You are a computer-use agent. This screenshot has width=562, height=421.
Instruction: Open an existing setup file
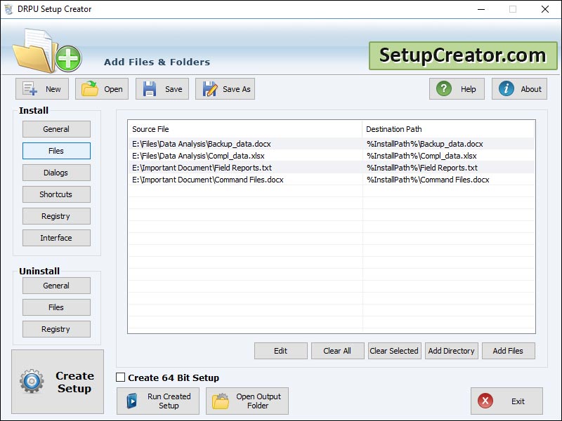coord(101,89)
